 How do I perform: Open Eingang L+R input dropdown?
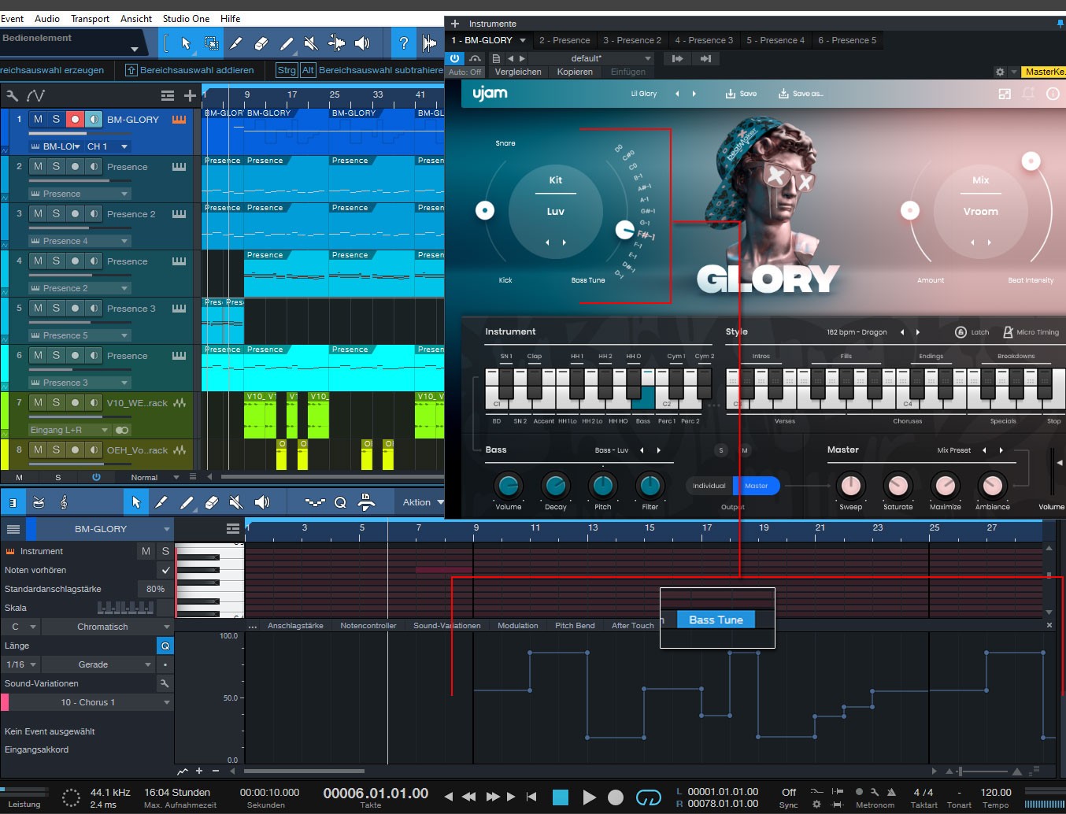click(69, 430)
